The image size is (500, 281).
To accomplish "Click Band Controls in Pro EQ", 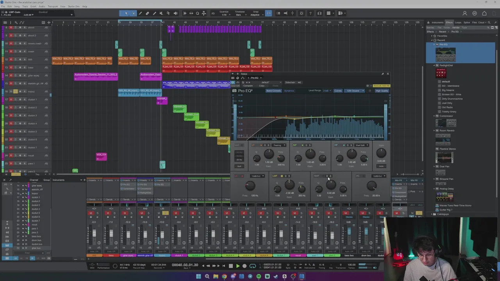I will point(273,91).
